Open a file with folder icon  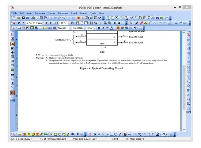18,18
